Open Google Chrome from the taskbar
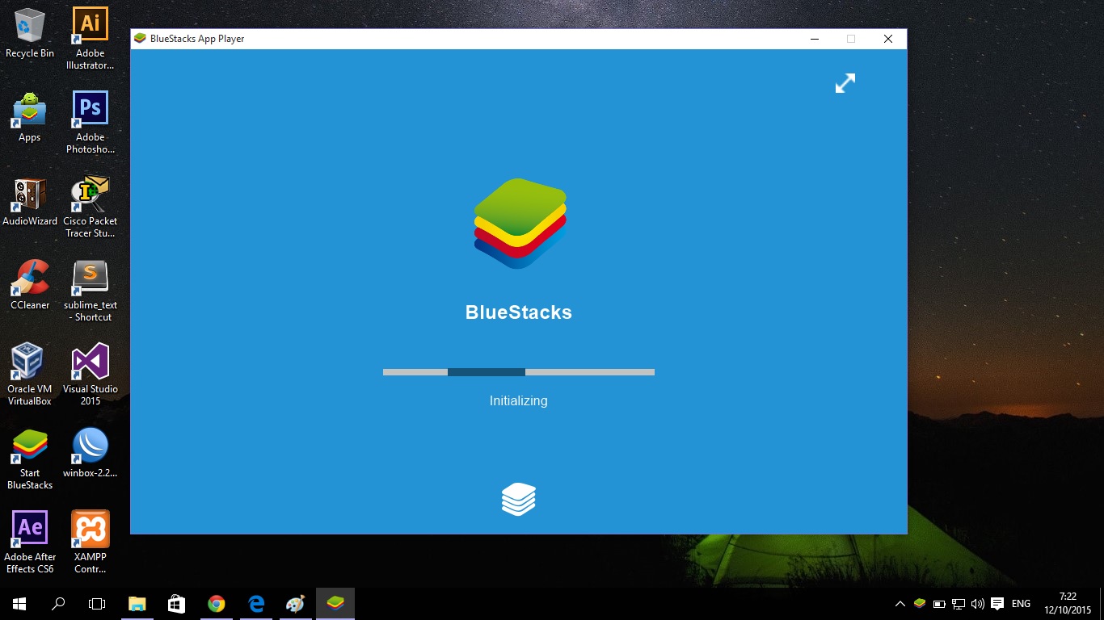 pos(216,604)
